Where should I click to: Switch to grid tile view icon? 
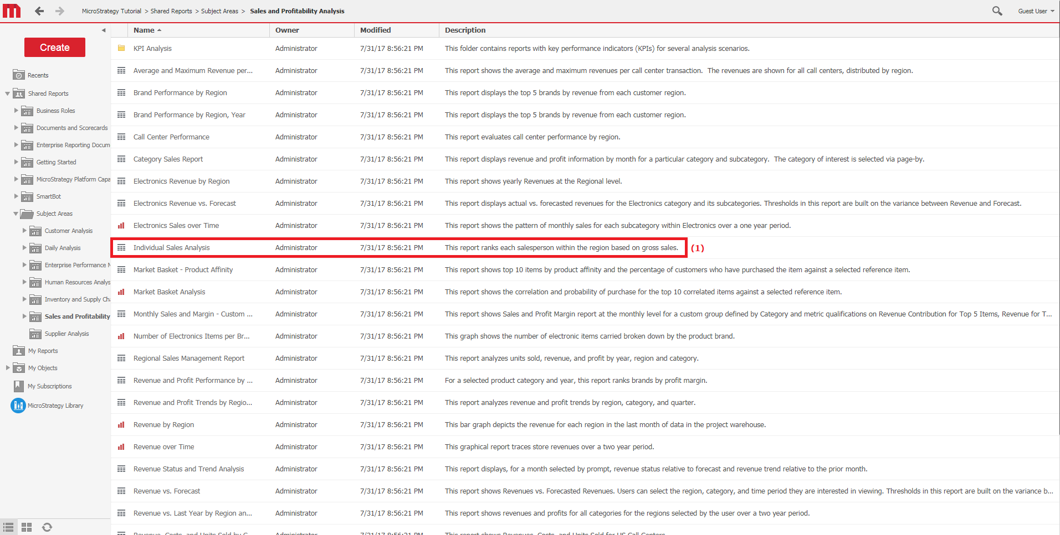click(27, 527)
